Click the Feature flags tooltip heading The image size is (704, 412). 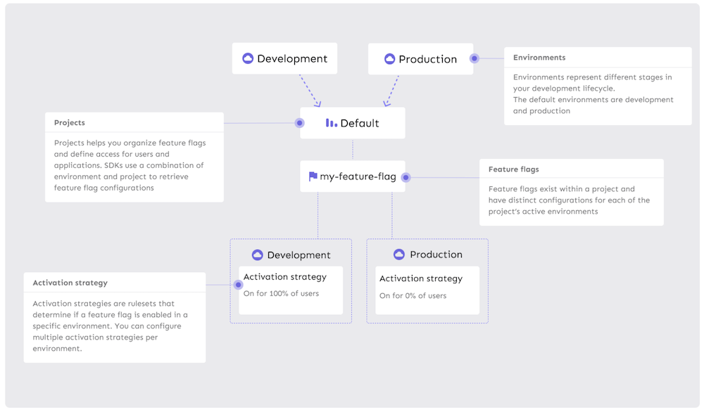coord(514,169)
